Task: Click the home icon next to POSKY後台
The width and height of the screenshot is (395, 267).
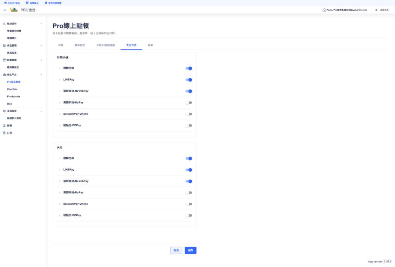Action: 5,3
